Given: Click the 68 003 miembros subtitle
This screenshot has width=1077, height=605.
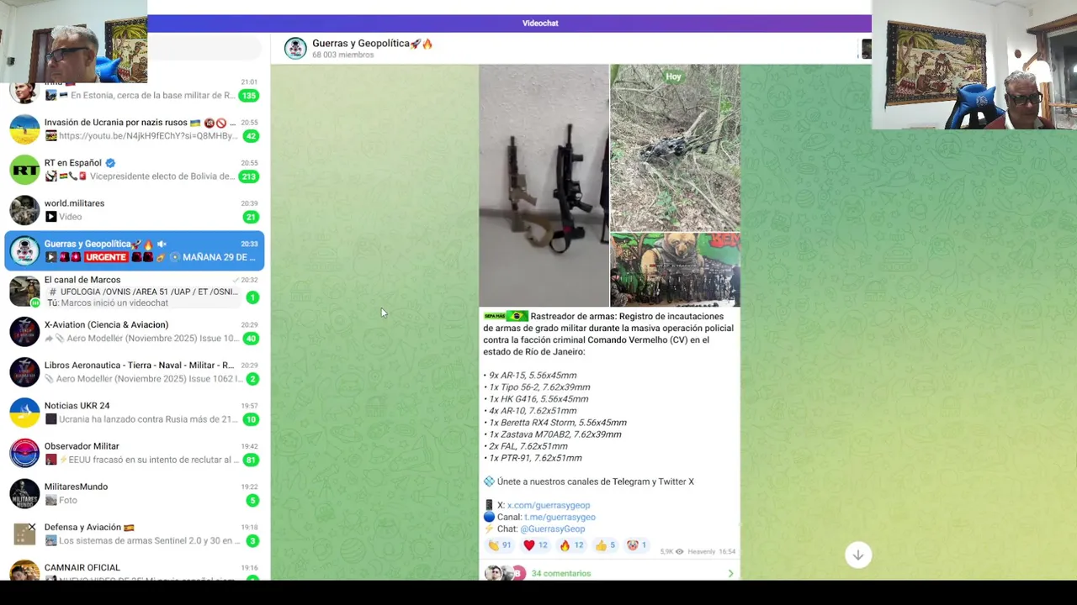Looking at the screenshot, I should click(x=342, y=55).
